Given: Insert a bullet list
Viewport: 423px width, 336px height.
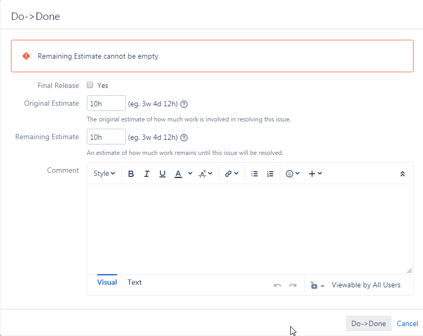Looking at the screenshot, I should click(x=255, y=174).
